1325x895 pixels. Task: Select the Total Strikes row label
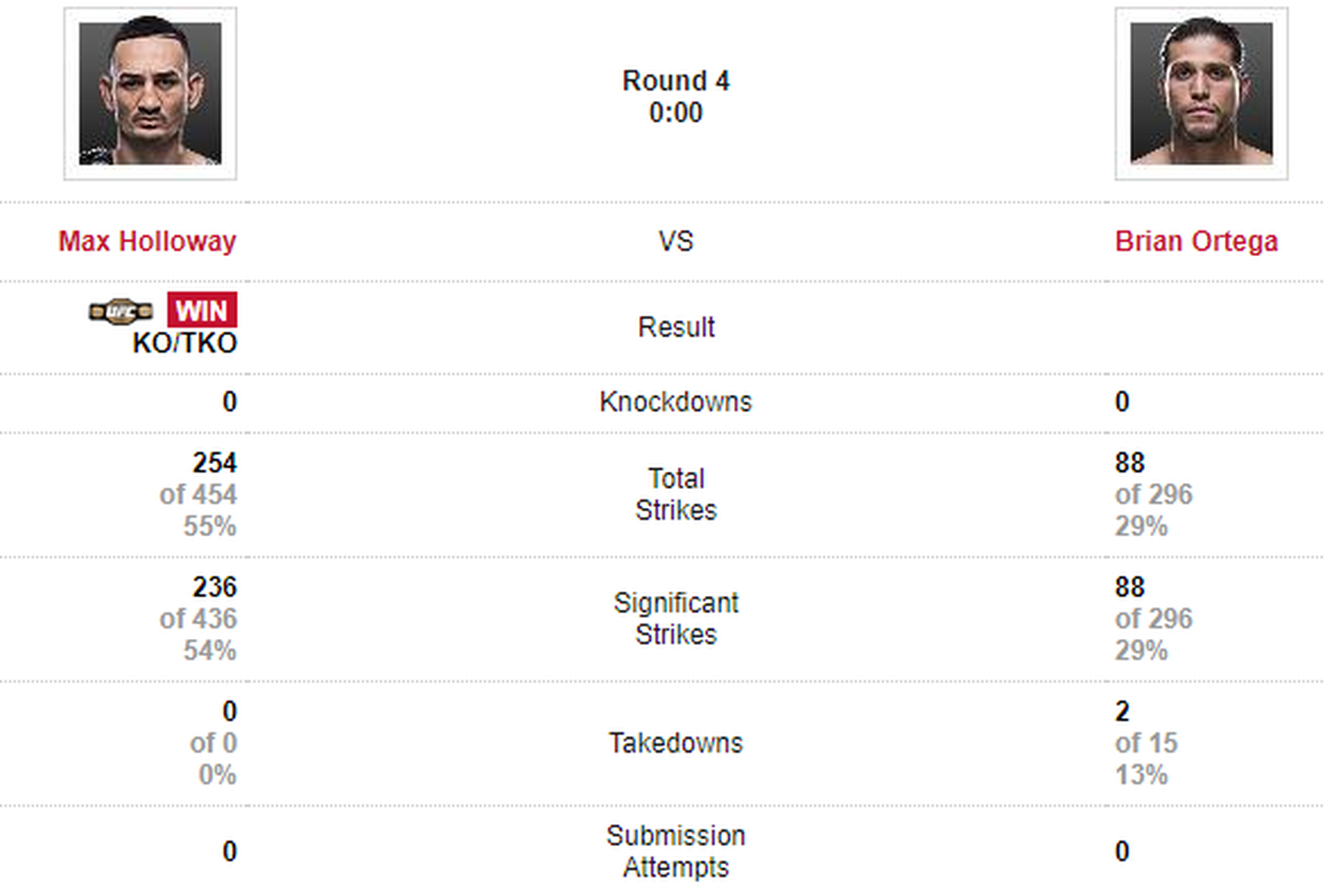coord(676,494)
